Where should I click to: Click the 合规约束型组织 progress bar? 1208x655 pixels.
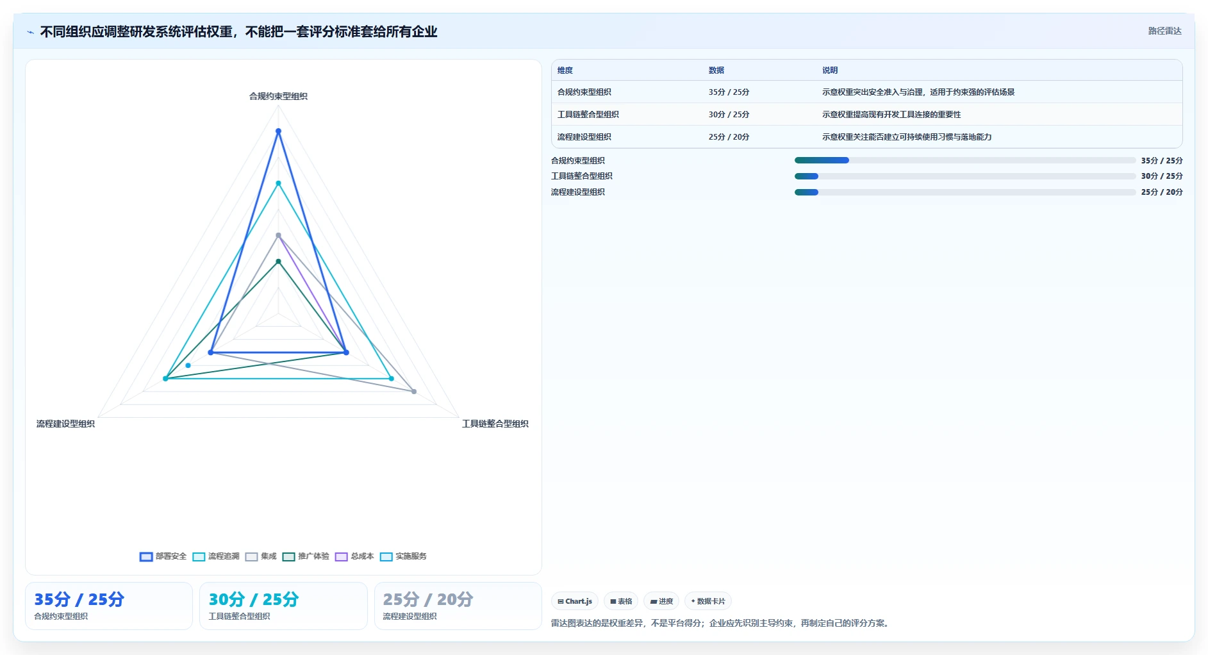click(x=965, y=160)
